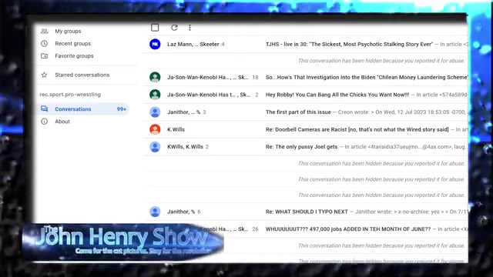
Task: Click the avatar for Janithor first part thread
Action: pos(155,112)
